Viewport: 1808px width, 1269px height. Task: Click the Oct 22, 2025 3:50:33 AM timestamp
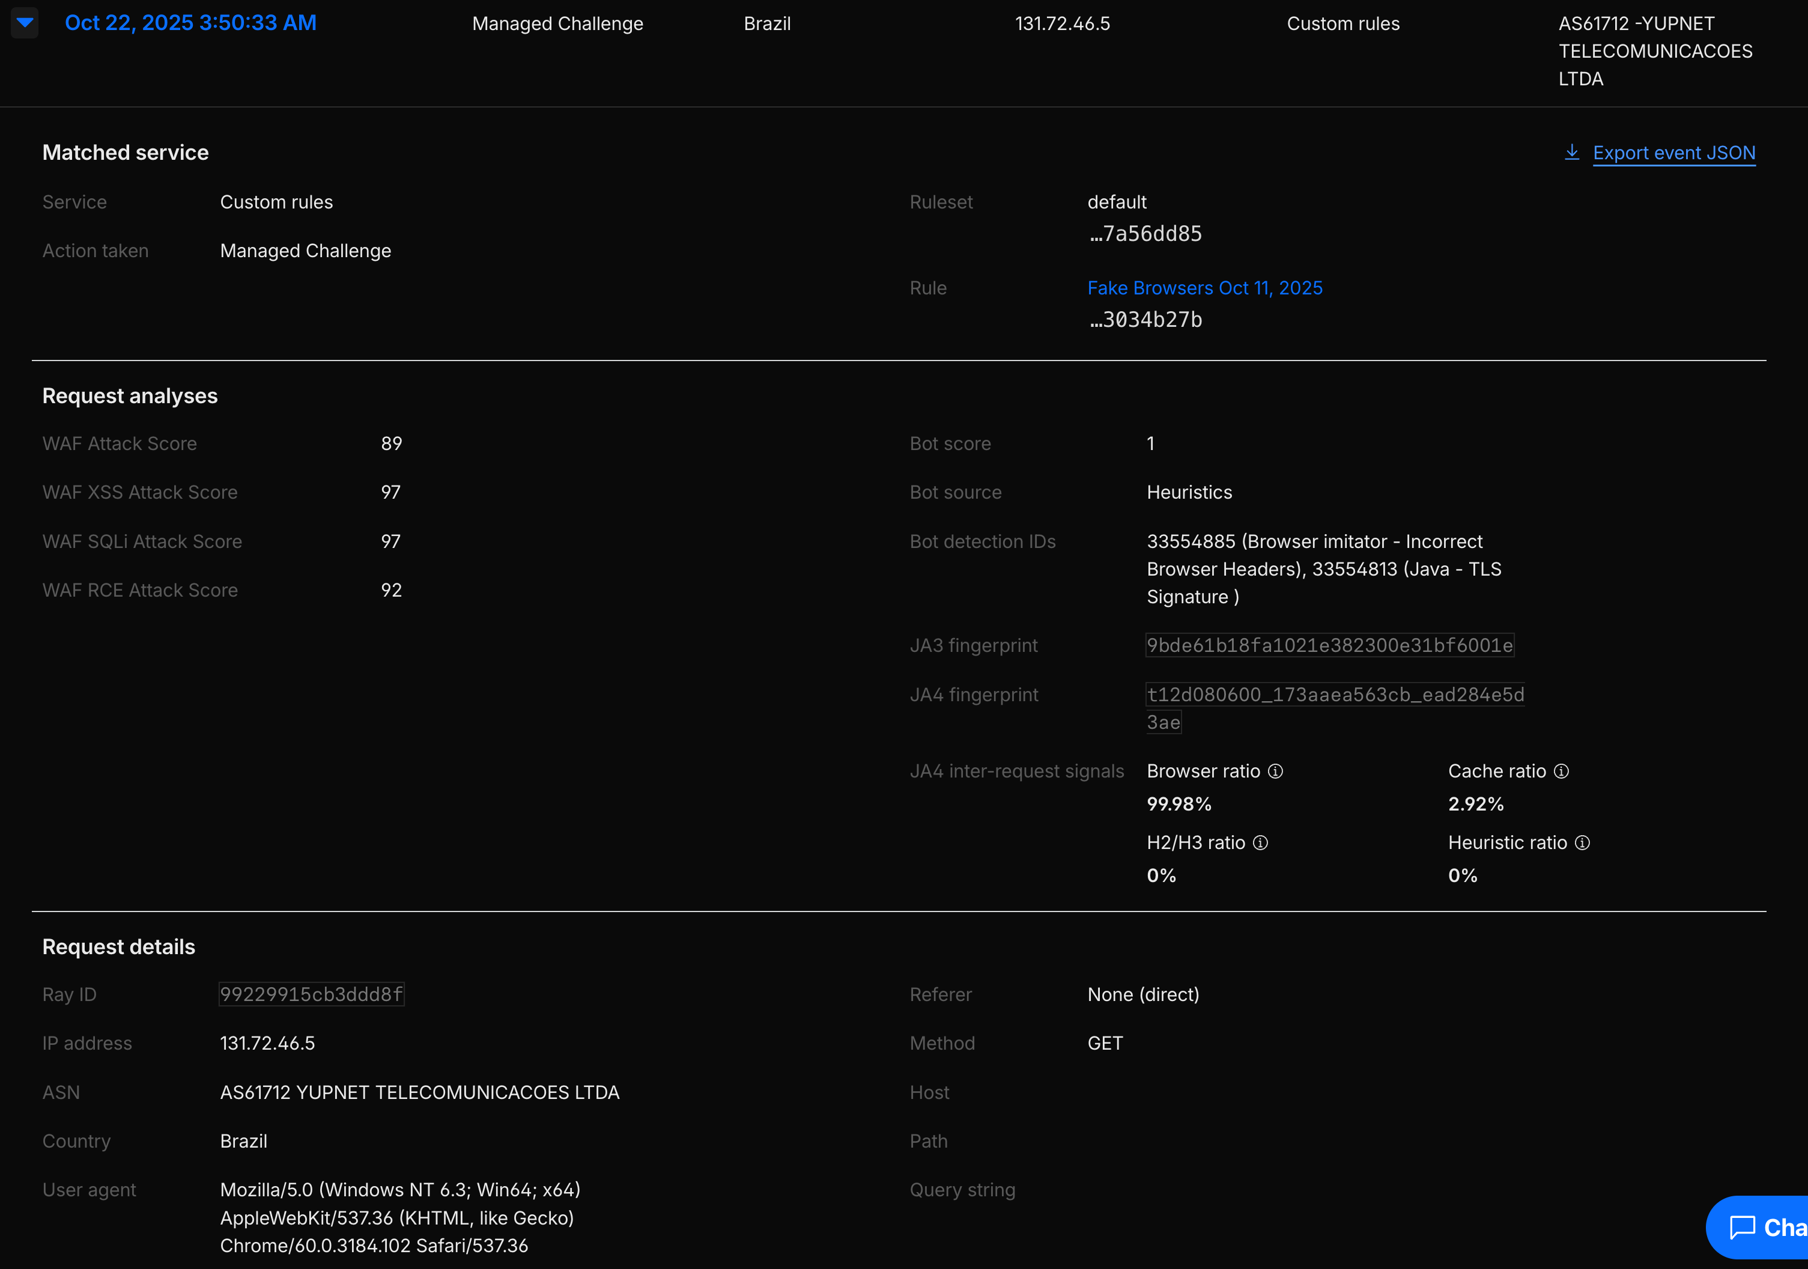click(190, 23)
